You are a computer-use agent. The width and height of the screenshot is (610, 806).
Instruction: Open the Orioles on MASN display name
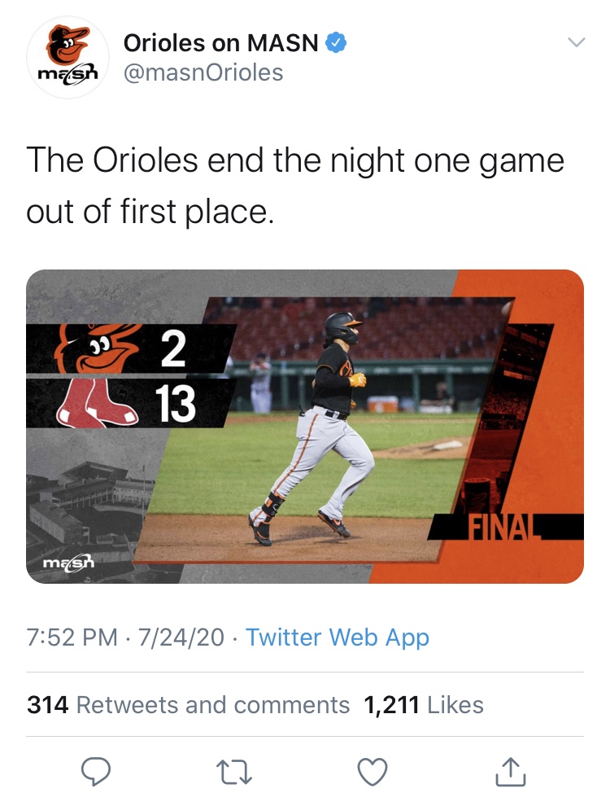click(x=220, y=42)
